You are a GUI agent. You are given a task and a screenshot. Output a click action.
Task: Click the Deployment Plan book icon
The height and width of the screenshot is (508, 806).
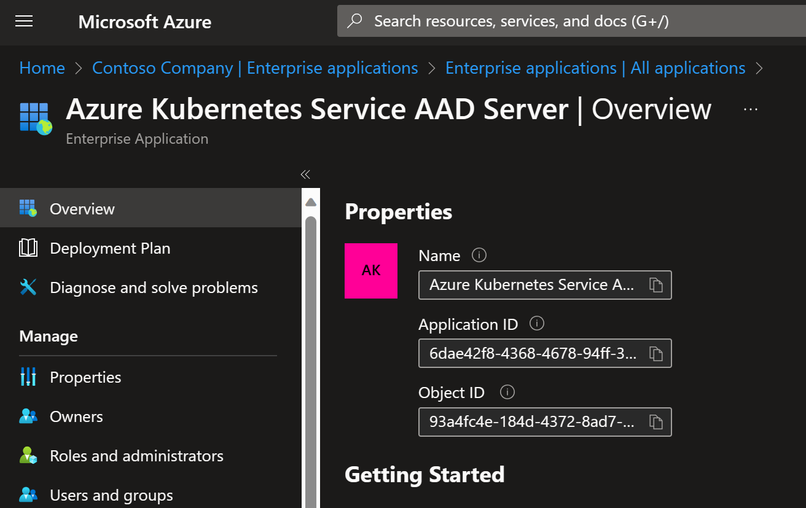28,248
